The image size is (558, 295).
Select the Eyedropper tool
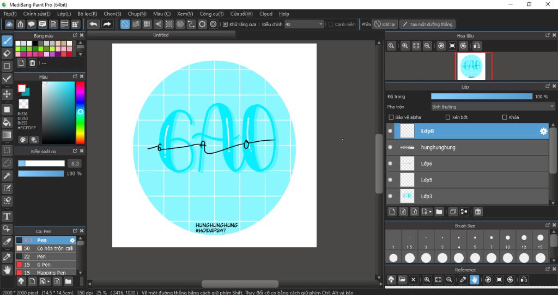coord(7,257)
